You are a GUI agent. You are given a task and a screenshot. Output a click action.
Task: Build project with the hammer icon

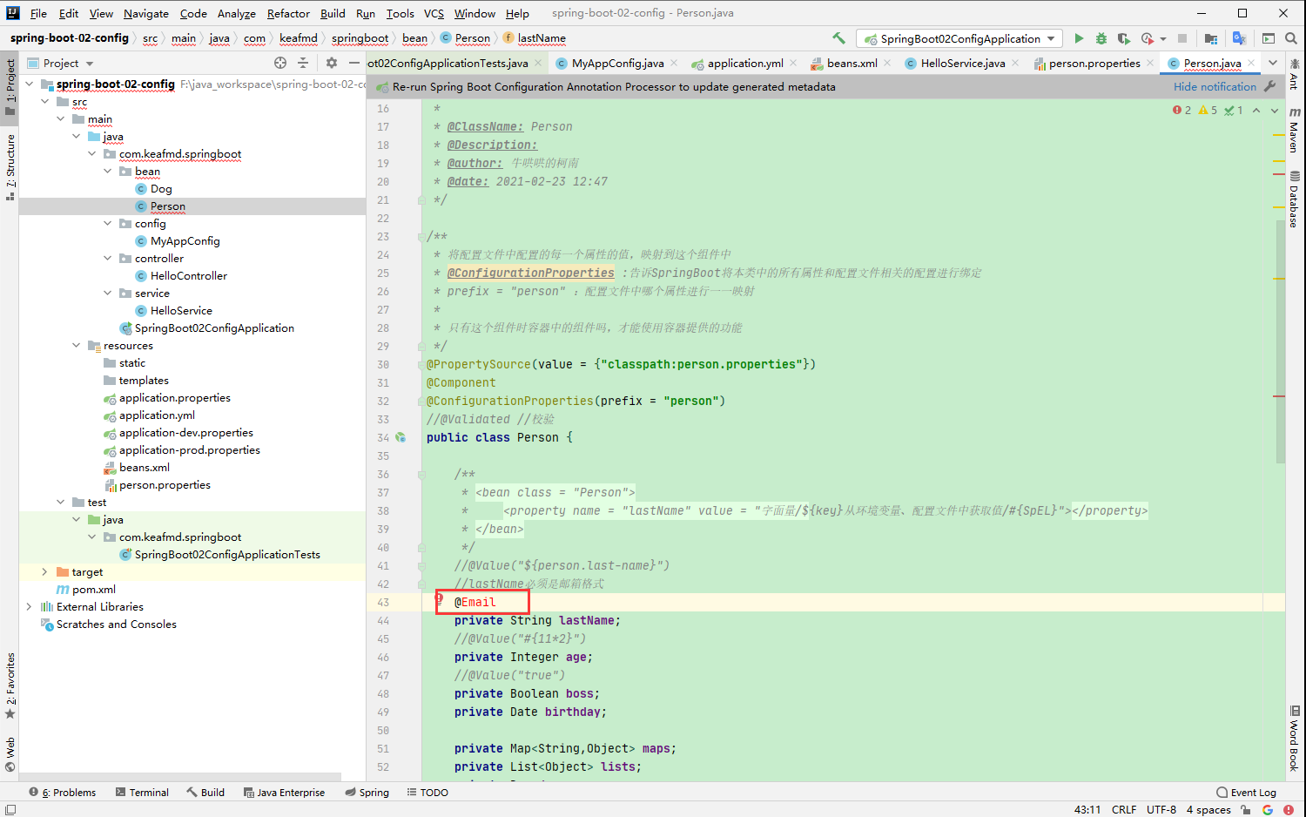coord(838,38)
